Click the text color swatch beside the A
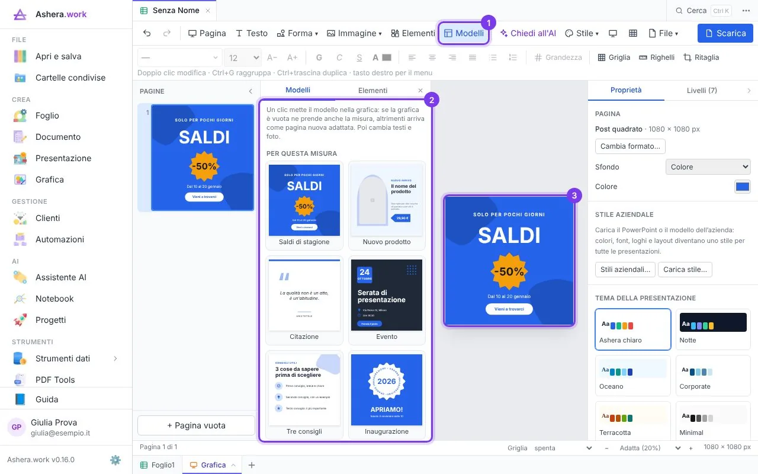758x474 pixels. tap(387, 57)
